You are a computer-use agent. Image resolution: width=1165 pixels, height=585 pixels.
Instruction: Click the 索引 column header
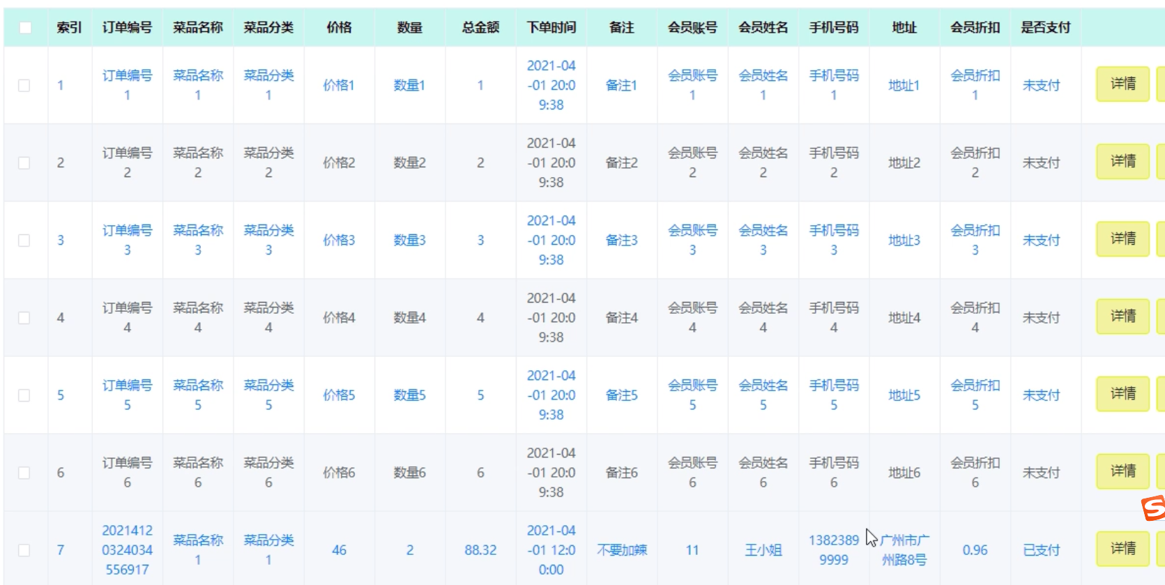point(69,27)
